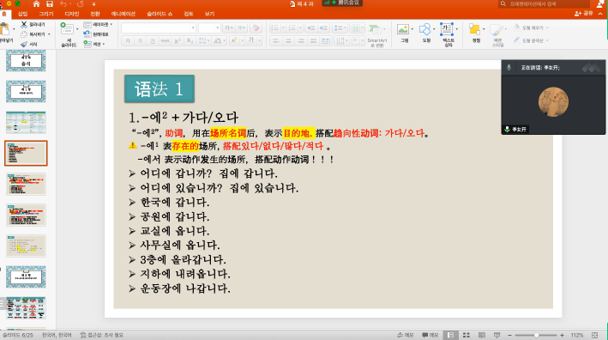This screenshot has width=608, height=340.
Task: Toggle bold formatting
Action: 128,40
